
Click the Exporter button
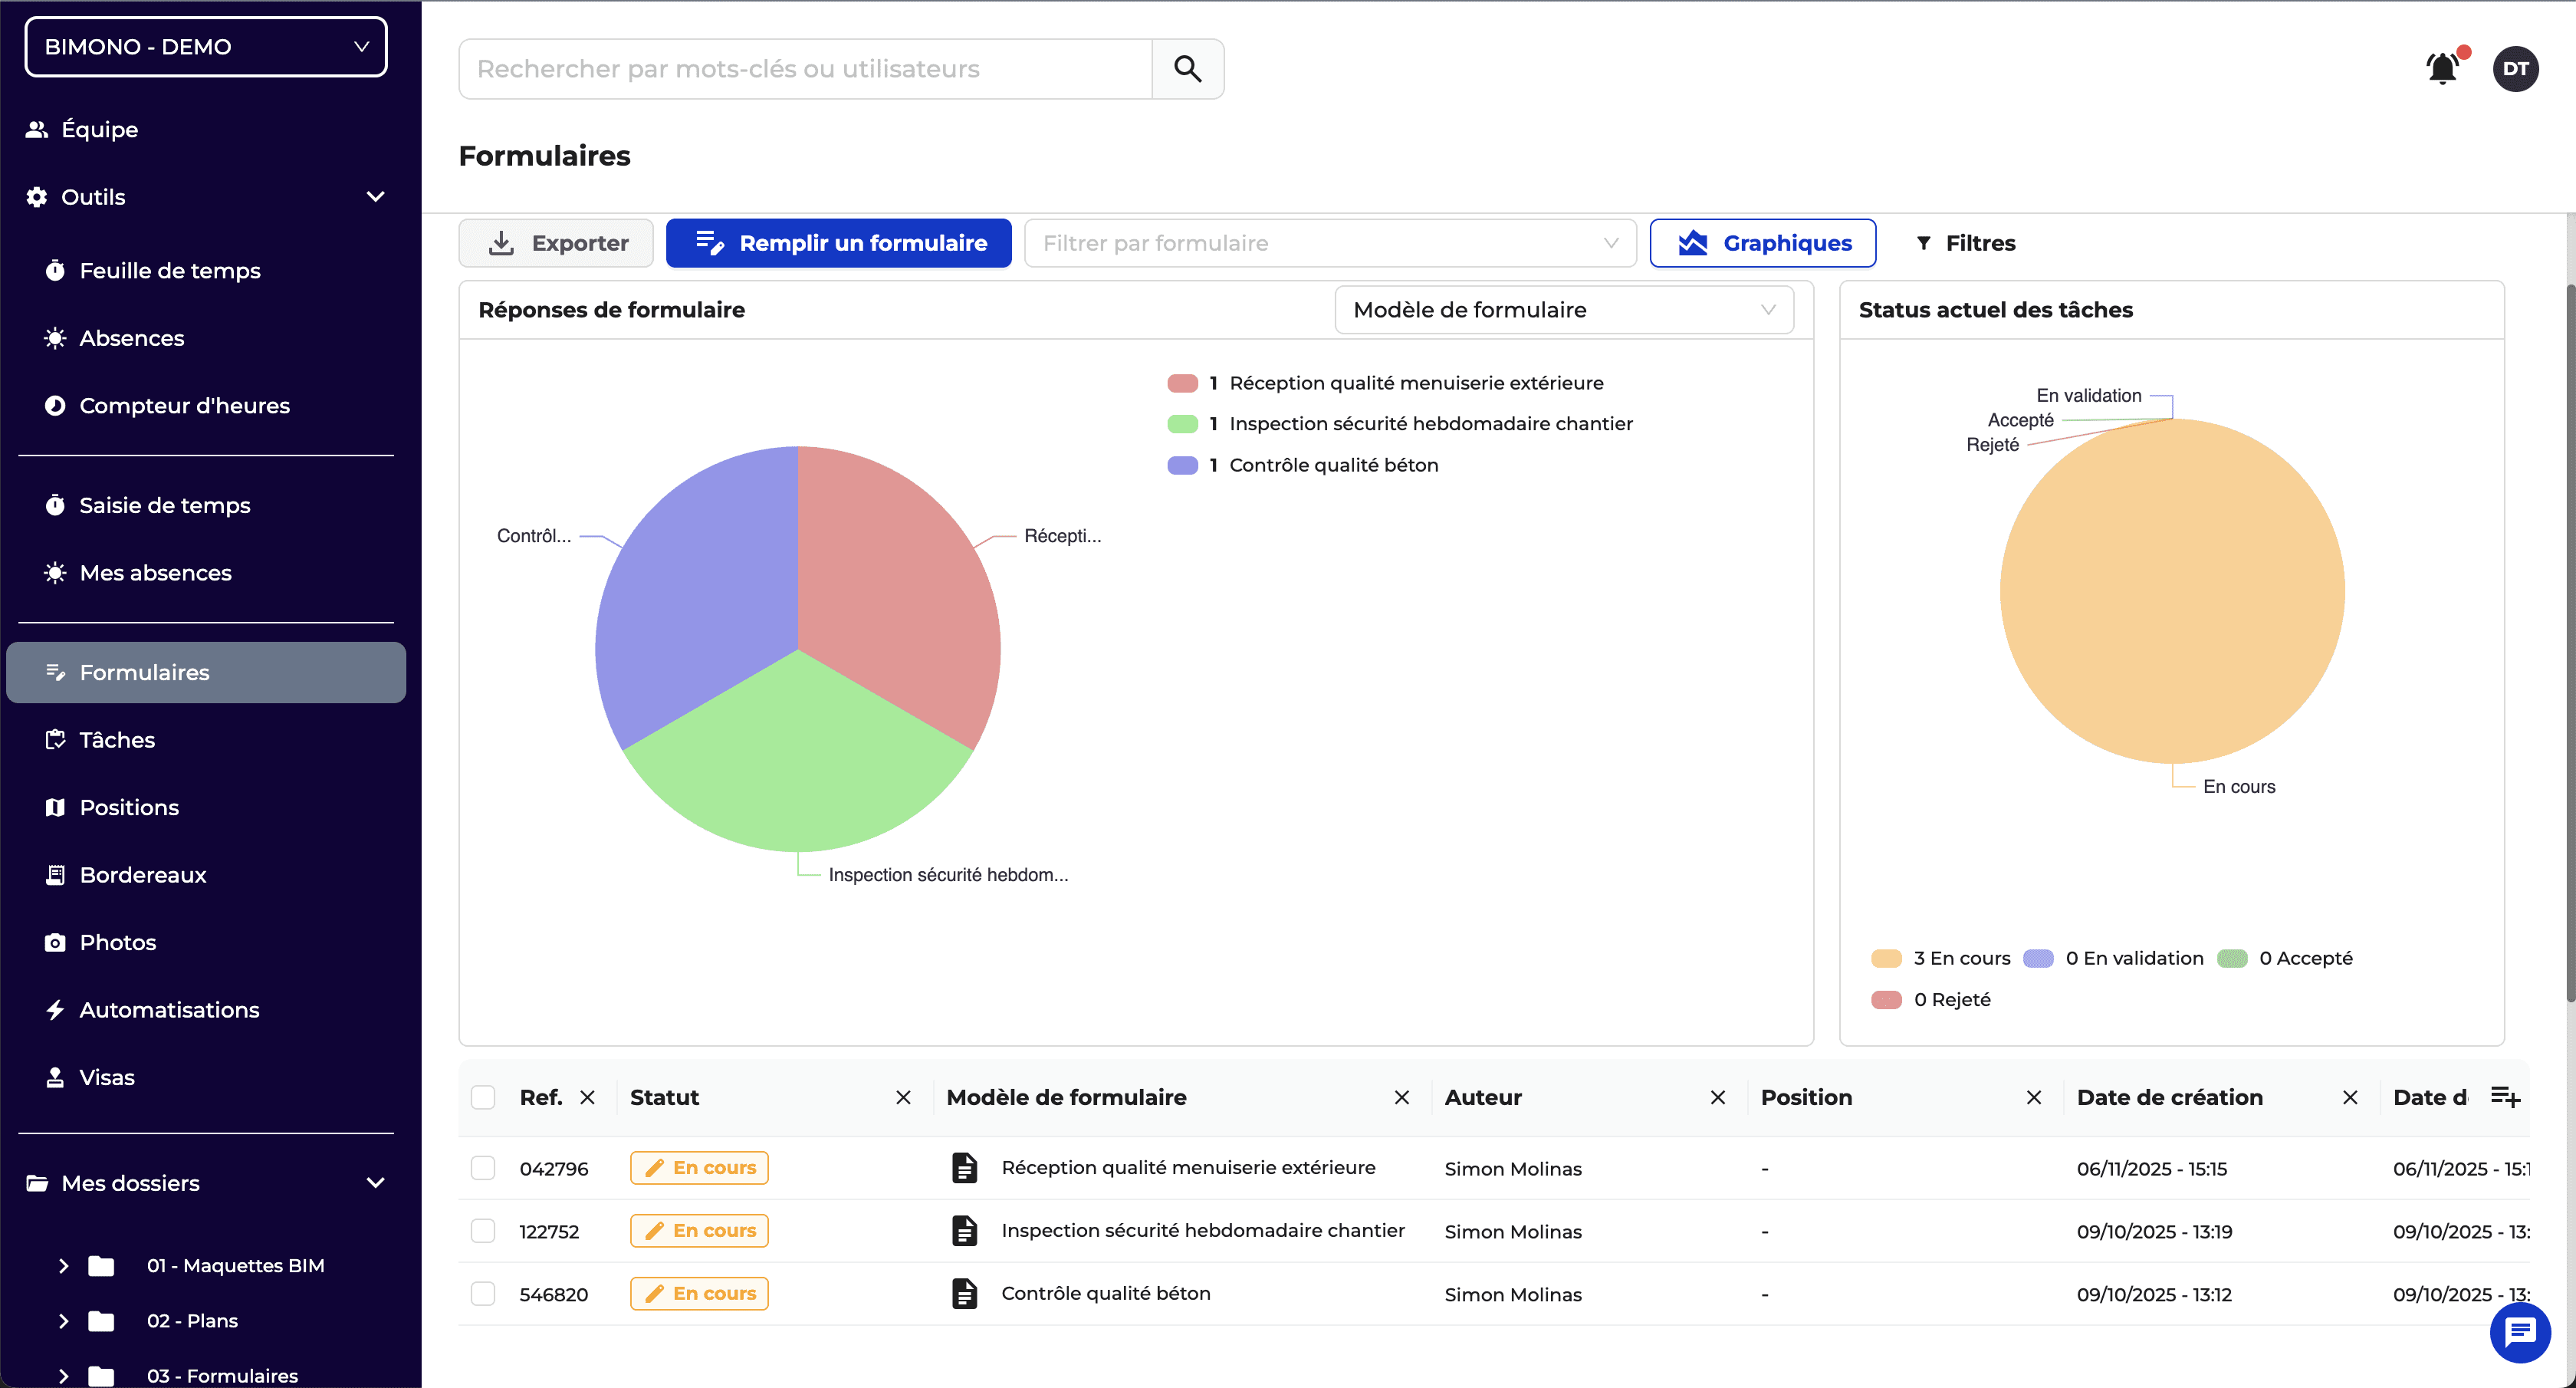pos(556,243)
